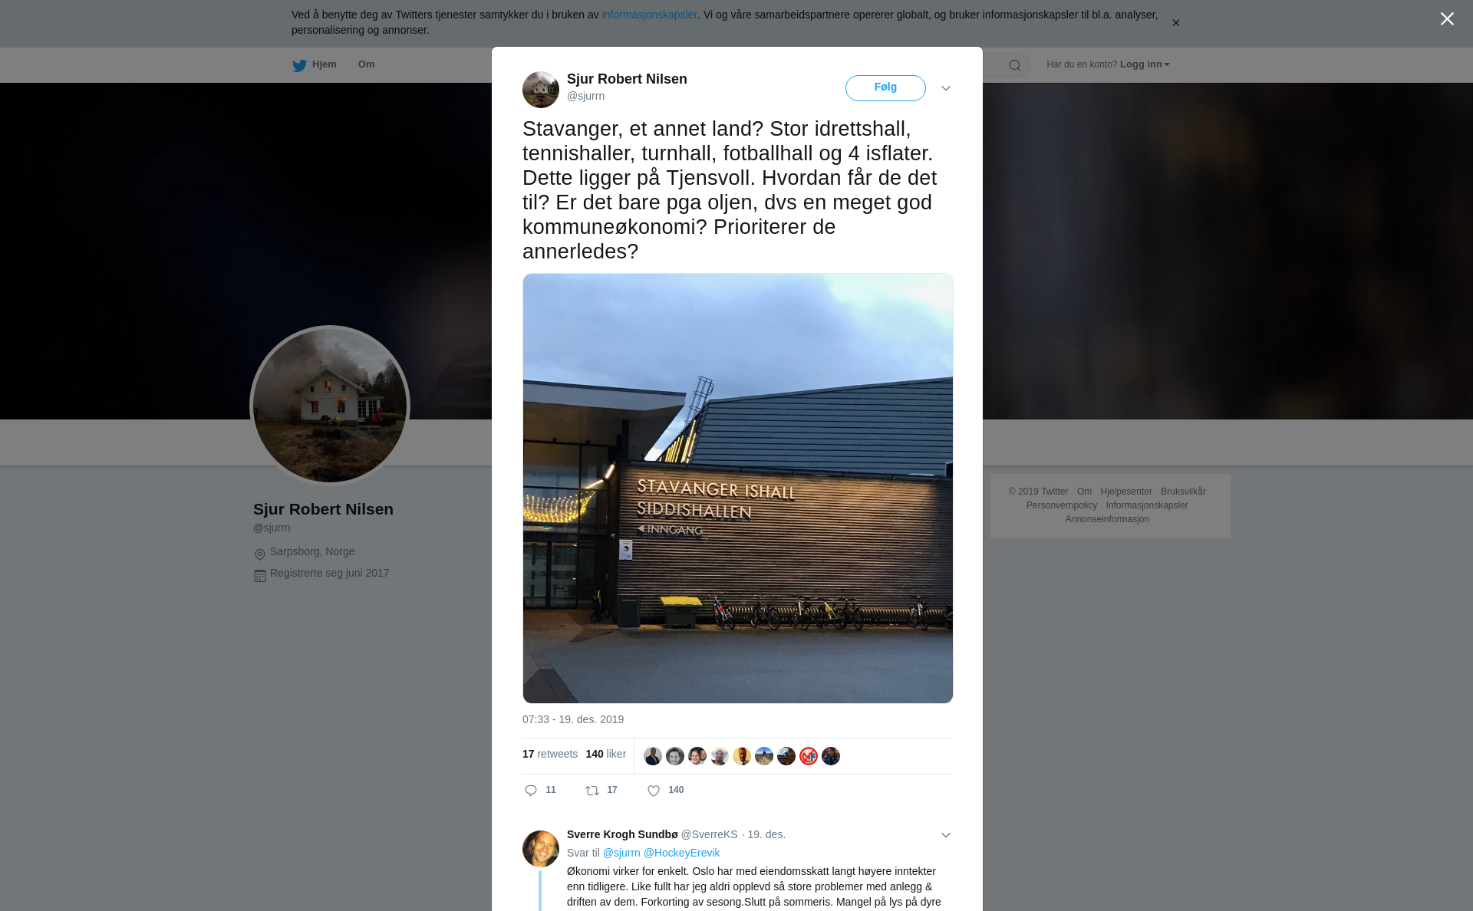Viewport: 1473px width, 911px height.
Task: Go to the Om menu item
Action: [366, 64]
